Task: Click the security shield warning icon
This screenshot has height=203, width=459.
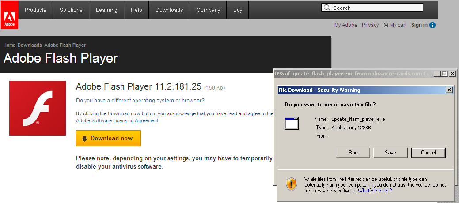Action: click(292, 184)
